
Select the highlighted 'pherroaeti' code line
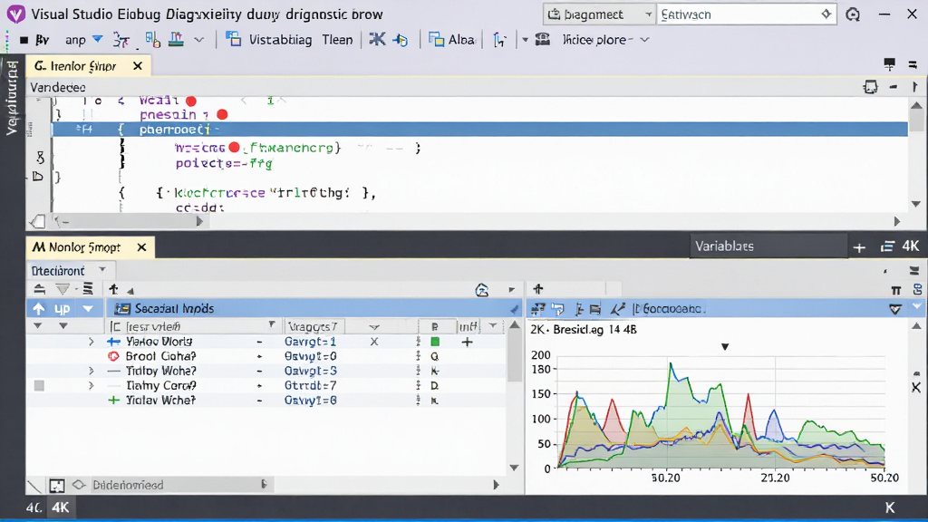click(479, 129)
